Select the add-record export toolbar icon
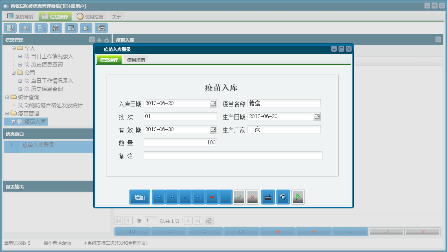Screen dimensions: 447x252 point(86,28)
